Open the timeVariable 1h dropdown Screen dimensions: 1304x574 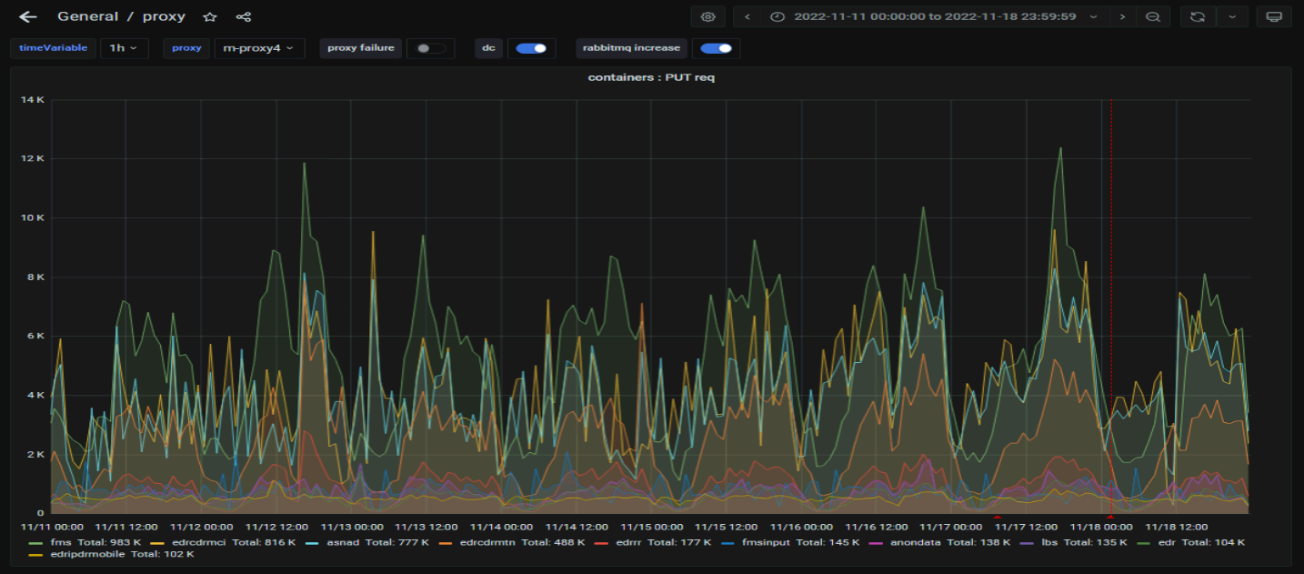tap(124, 48)
